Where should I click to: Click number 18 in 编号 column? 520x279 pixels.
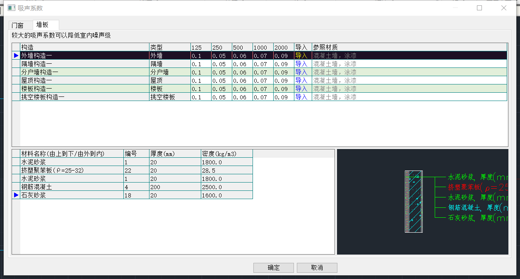pyautogui.click(x=136, y=195)
